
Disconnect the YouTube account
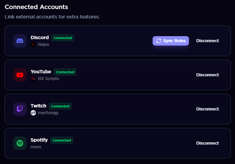tap(207, 75)
